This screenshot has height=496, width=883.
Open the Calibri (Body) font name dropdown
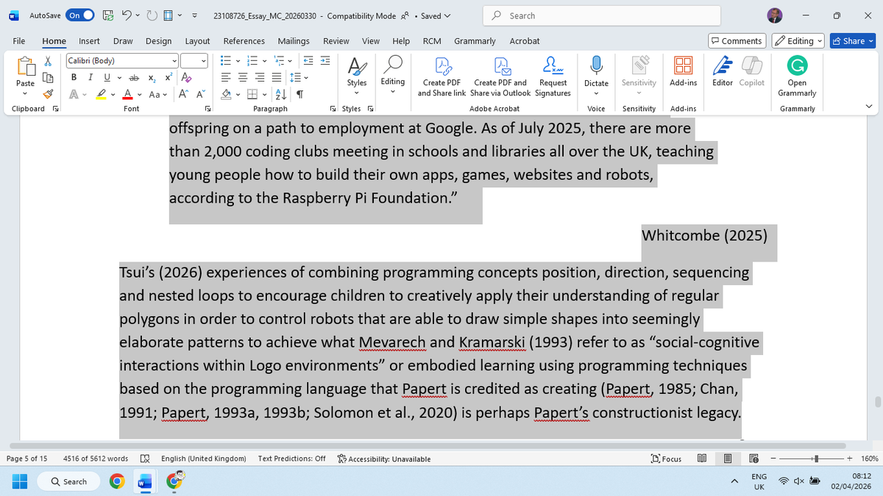pos(174,61)
